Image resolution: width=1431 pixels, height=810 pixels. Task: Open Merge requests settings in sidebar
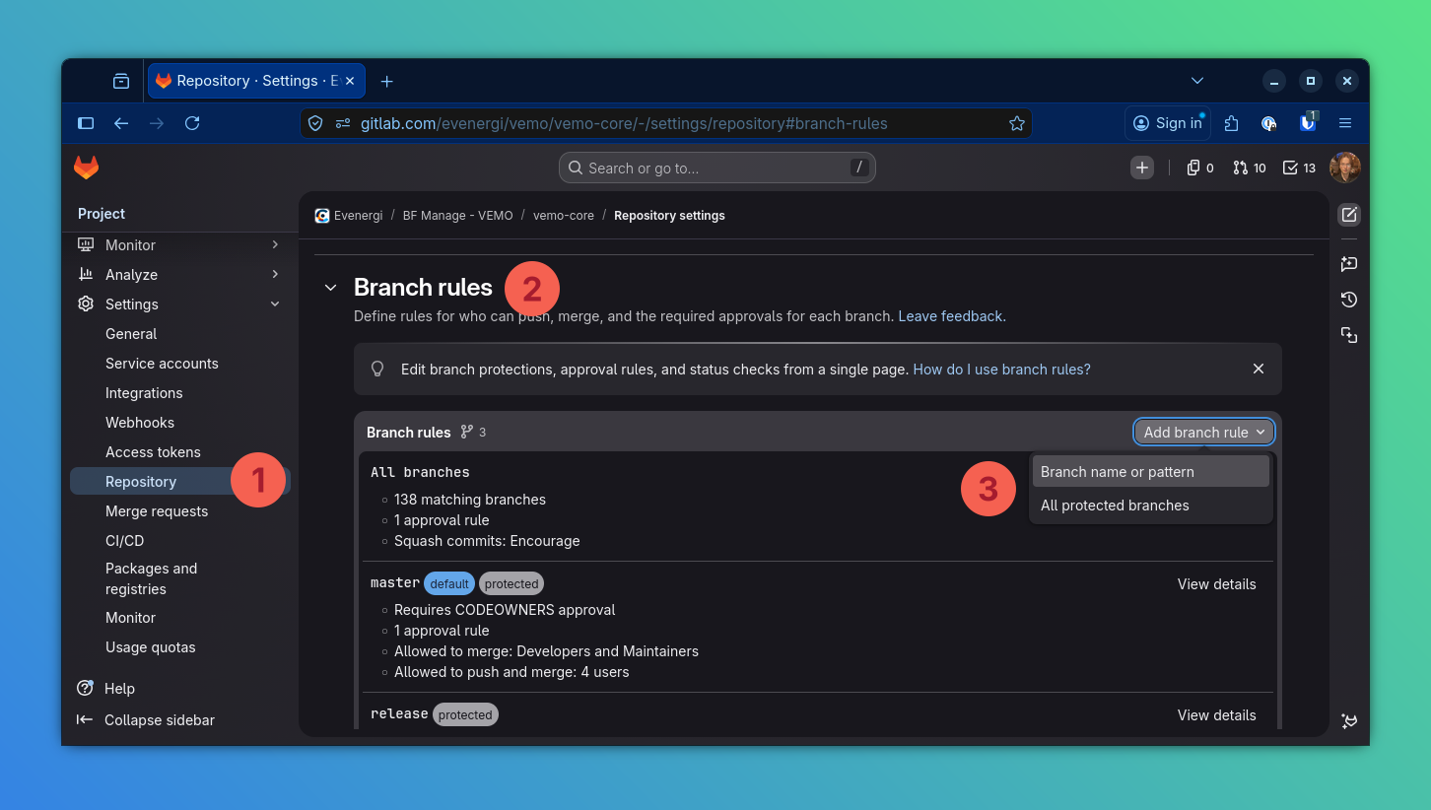click(x=157, y=511)
